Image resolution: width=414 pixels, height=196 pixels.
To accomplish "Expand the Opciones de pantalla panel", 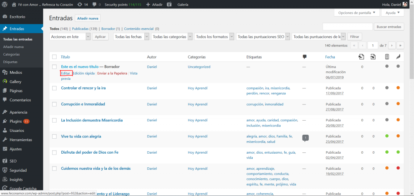I will coord(357,13).
